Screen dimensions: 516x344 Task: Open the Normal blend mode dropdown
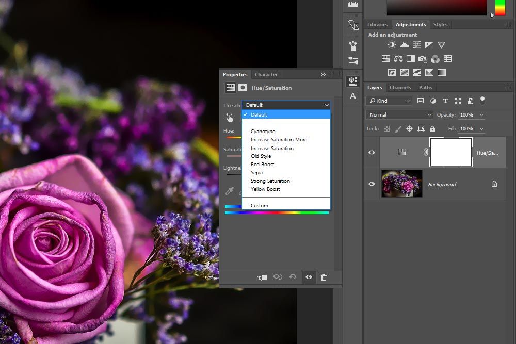[400, 115]
